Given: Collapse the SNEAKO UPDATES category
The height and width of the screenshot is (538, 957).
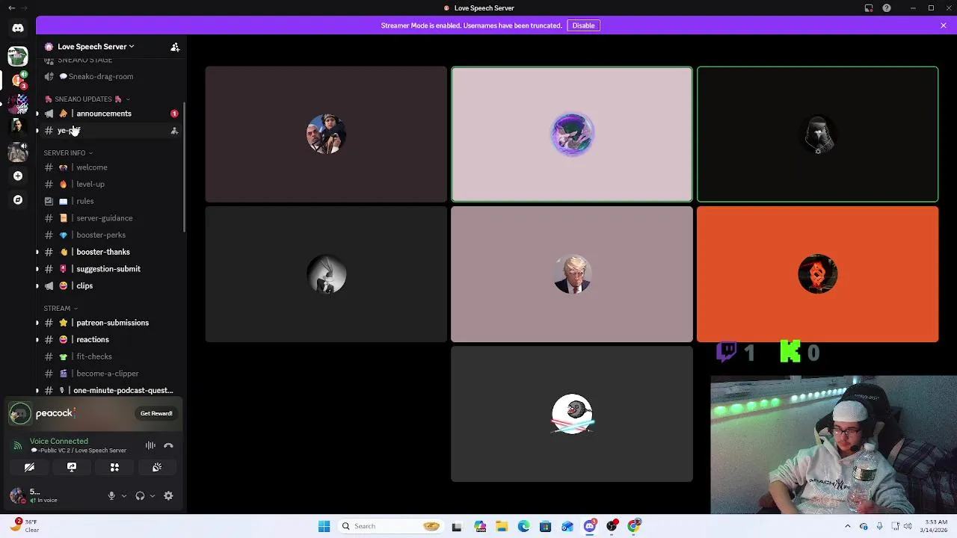Looking at the screenshot, I should click(x=87, y=99).
